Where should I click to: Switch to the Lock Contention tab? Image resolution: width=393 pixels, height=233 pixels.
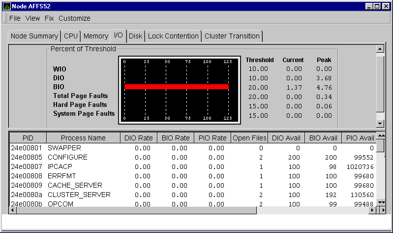point(173,36)
